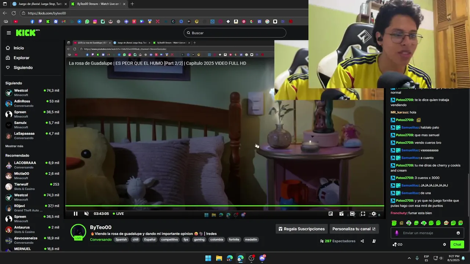Open Gmail bookmark in bookmarks bar
470x264 pixels.
64,22
